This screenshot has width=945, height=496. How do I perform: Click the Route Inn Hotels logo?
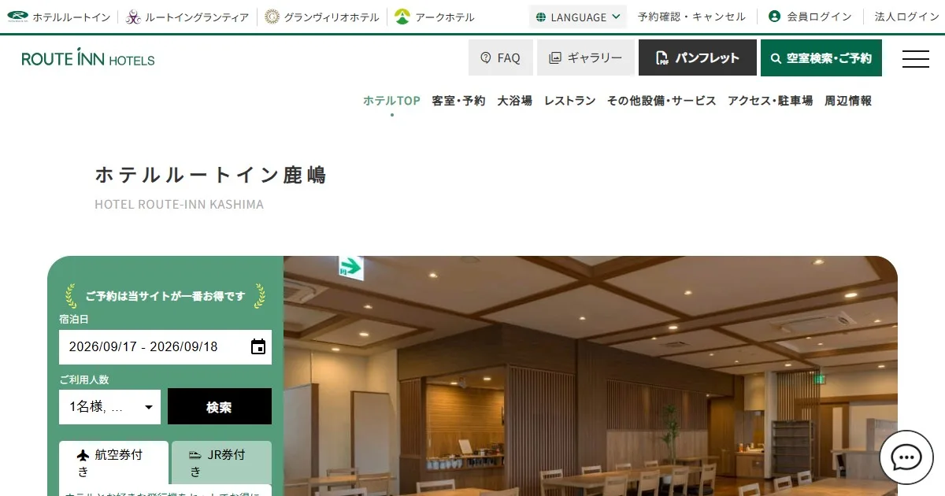click(88, 58)
